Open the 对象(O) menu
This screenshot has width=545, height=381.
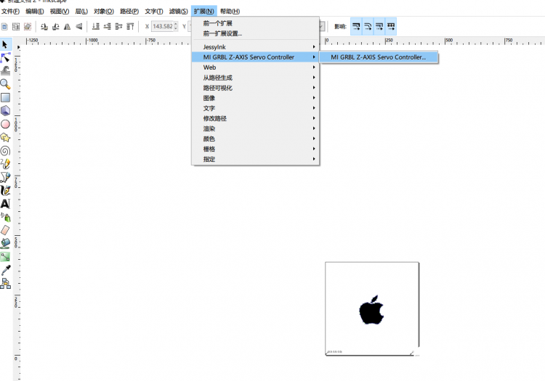[x=104, y=11]
